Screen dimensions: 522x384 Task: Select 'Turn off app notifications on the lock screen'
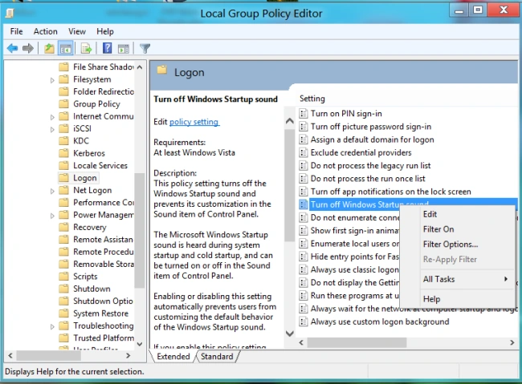pos(391,192)
